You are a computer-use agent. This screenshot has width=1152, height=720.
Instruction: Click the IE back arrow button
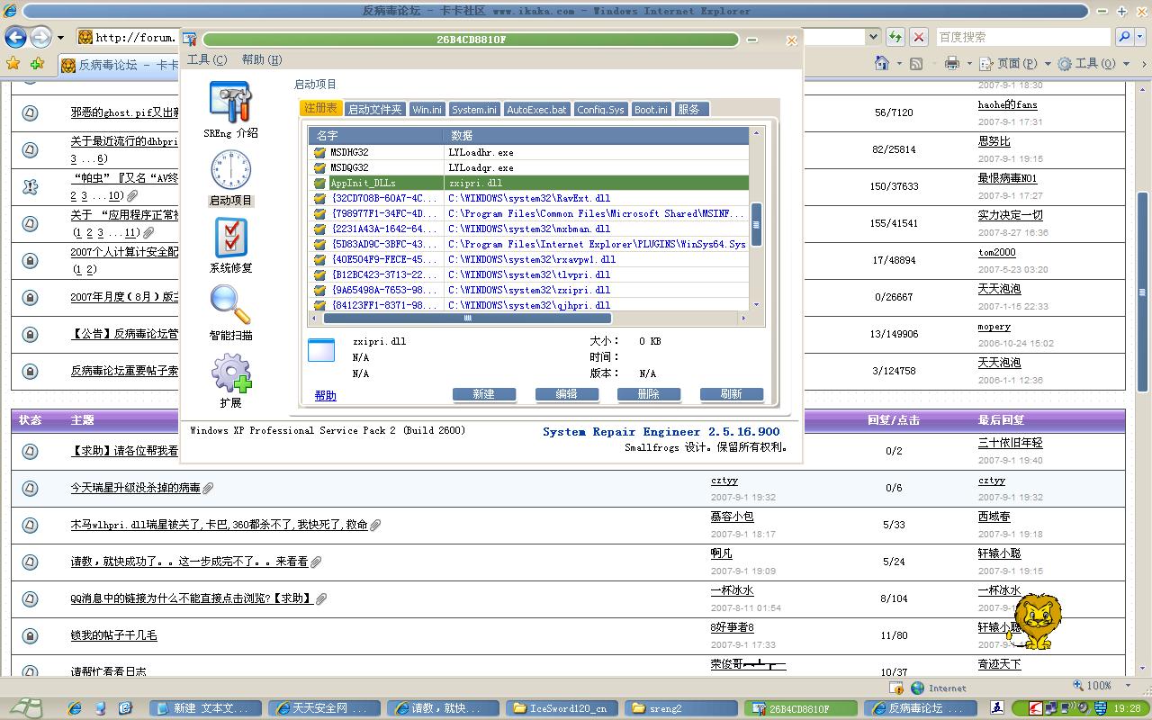pos(15,37)
